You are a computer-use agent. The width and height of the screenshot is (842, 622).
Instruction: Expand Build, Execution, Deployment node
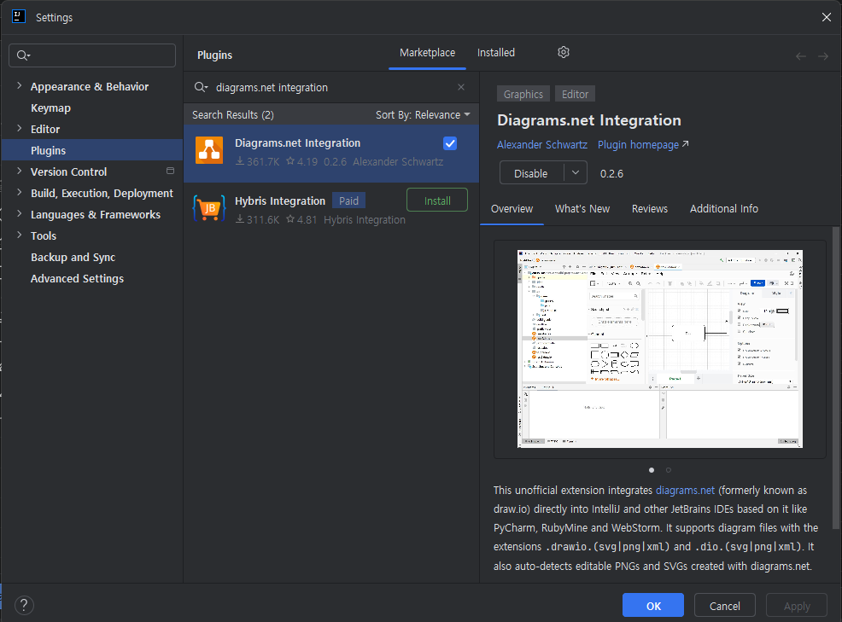pos(20,193)
